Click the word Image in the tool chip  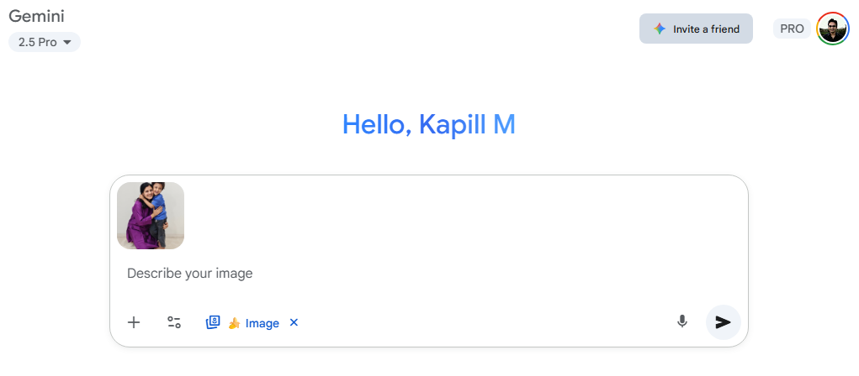[x=262, y=323]
